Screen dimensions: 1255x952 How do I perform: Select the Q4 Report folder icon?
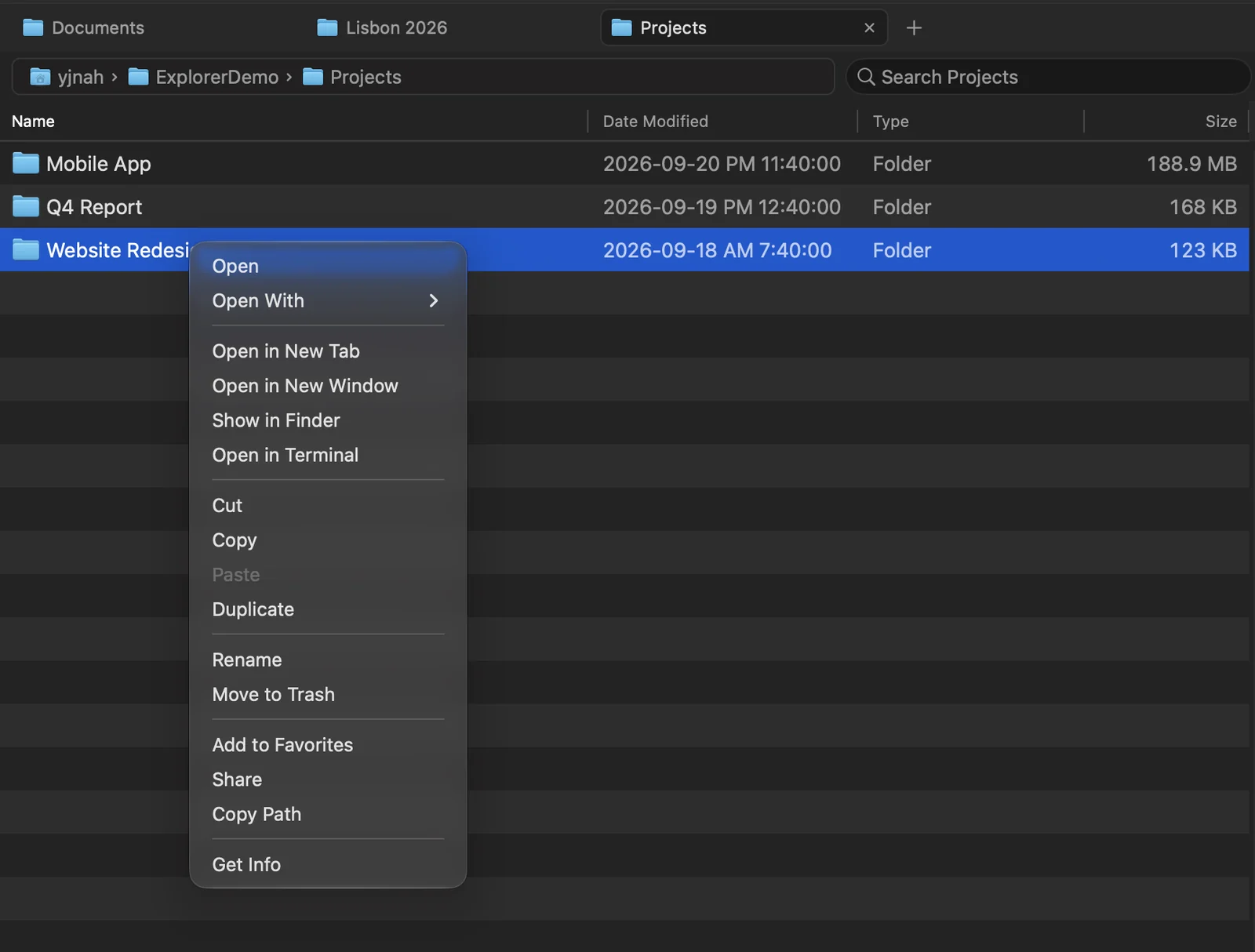[26, 206]
